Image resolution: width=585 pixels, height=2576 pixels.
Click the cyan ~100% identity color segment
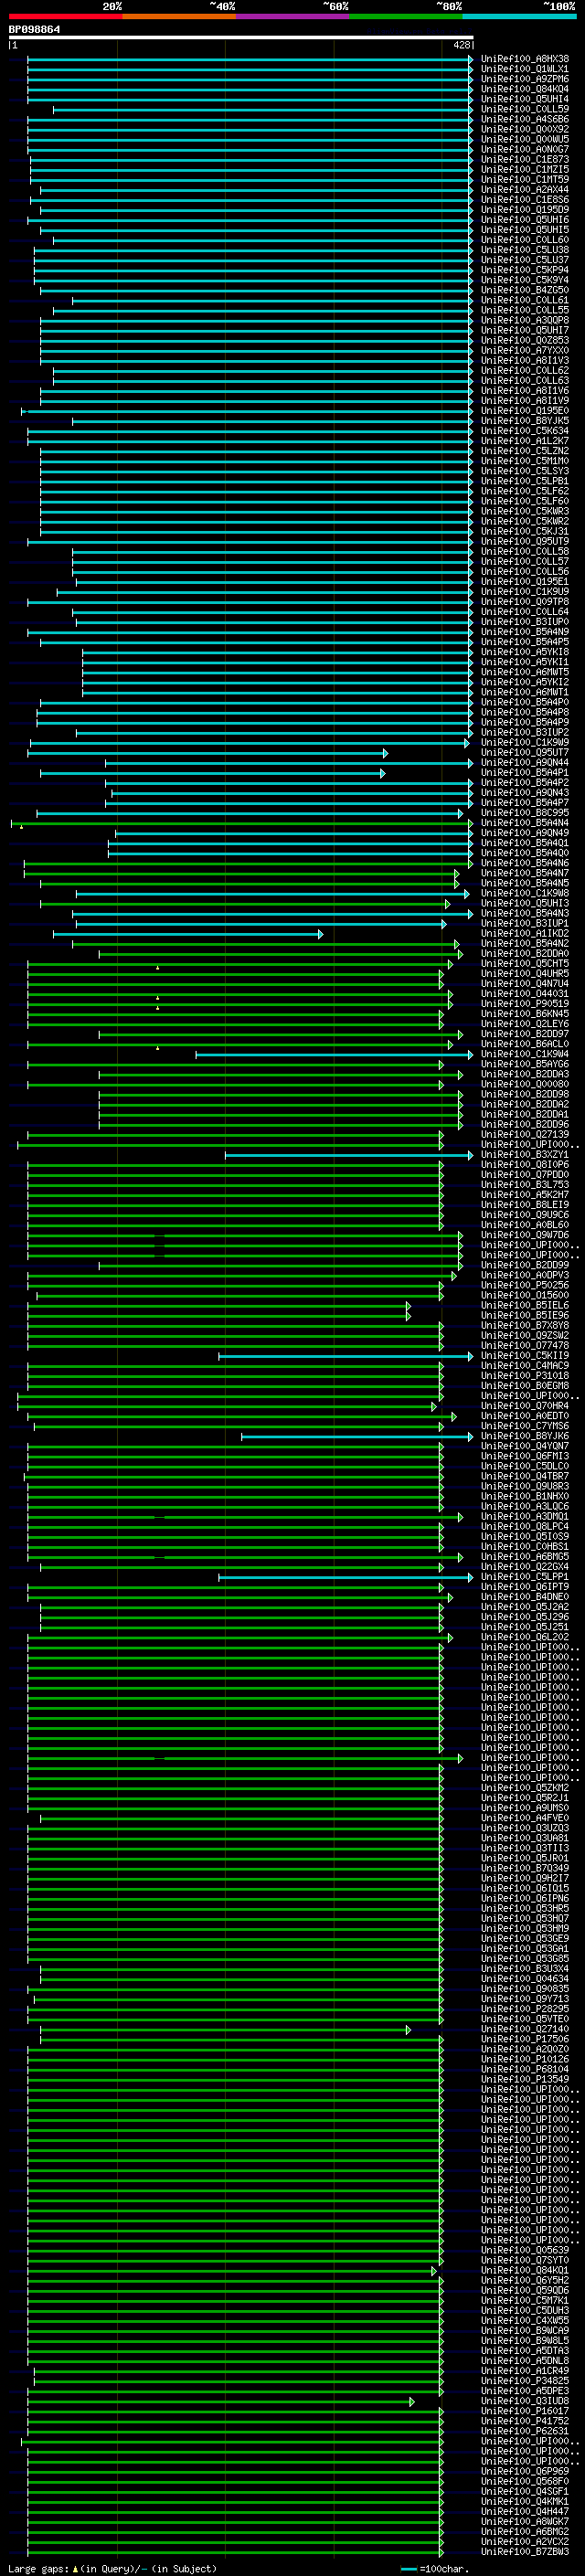520,16
